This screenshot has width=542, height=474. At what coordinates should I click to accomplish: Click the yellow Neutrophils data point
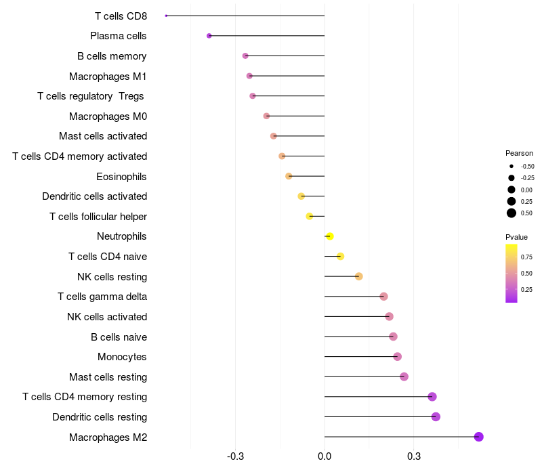tap(330, 236)
